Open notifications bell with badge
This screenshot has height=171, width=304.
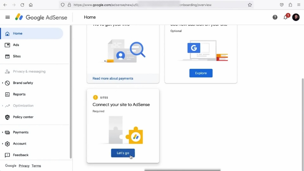tap(286, 17)
